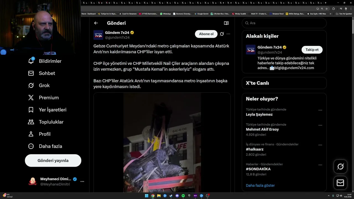Open the Google Gemini bookmark
354x199 pixels.
click(201, 14)
